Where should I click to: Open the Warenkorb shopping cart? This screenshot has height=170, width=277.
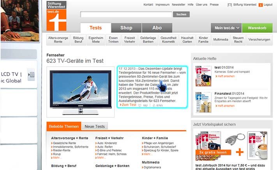coord(257,28)
